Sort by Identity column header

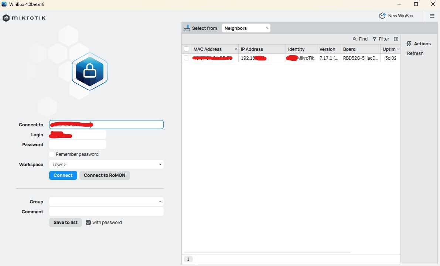(x=301, y=49)
